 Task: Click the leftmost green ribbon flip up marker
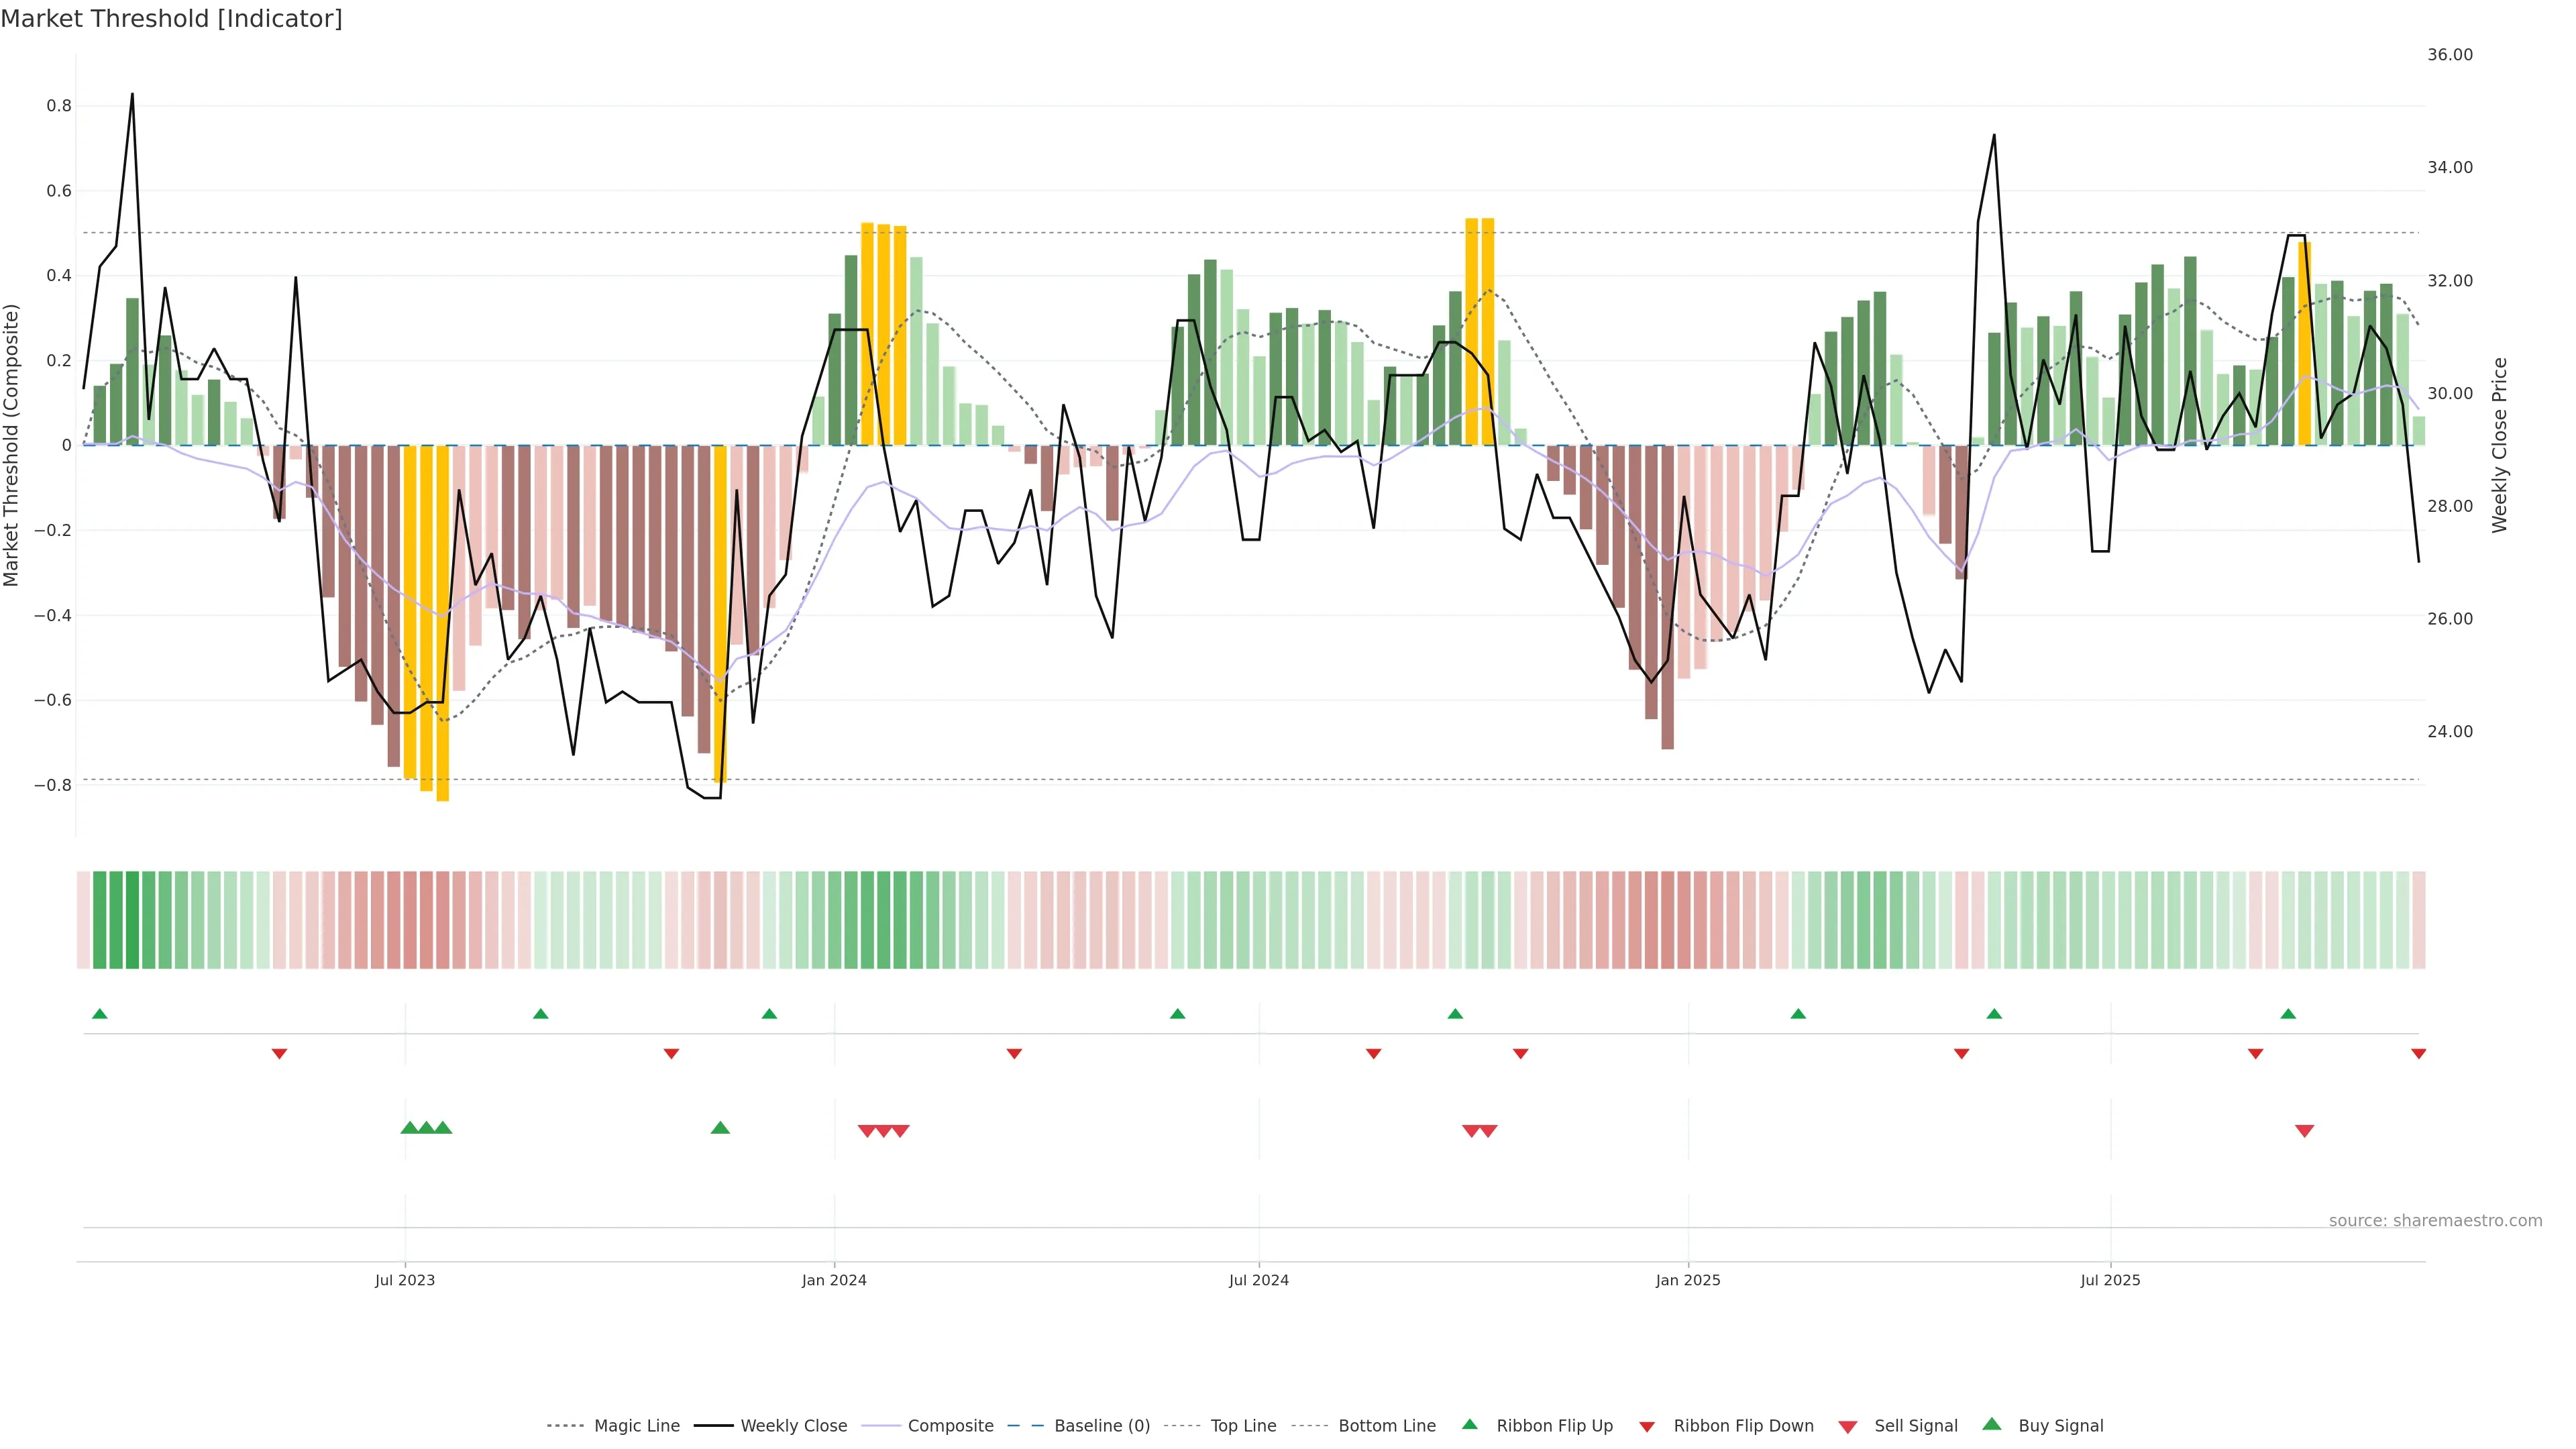coord(99,1014)
